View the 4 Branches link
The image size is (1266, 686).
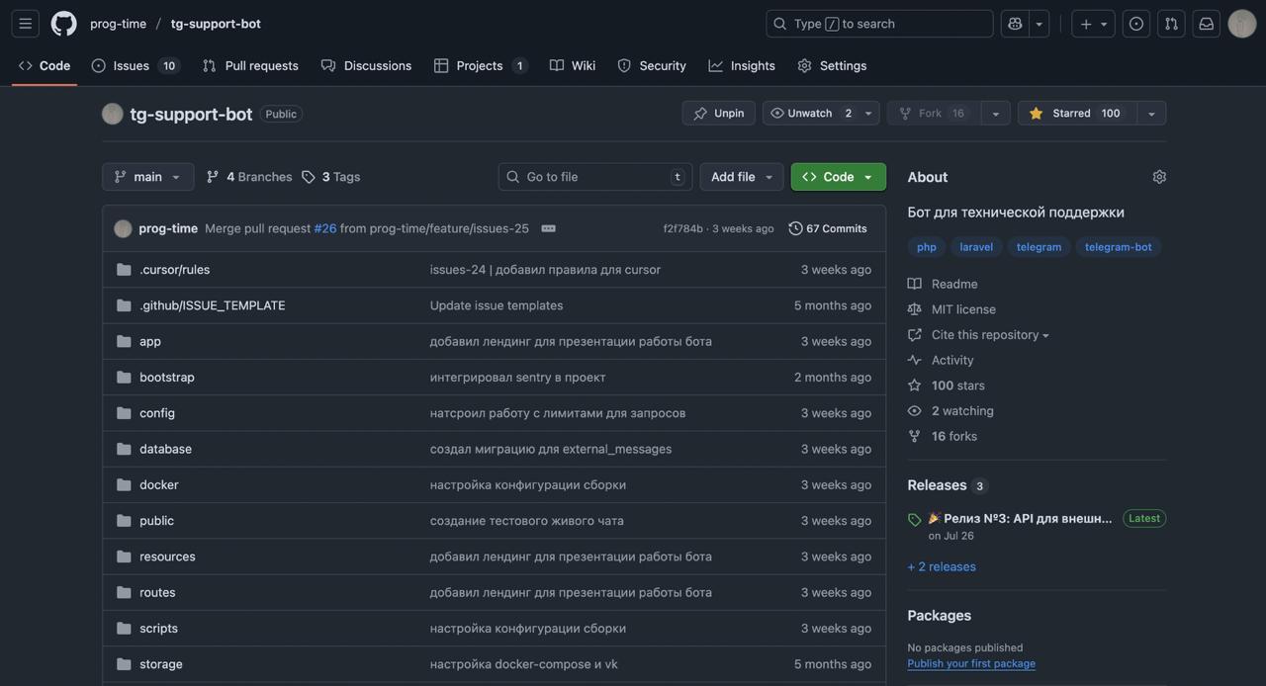click(x=249, y=177)
